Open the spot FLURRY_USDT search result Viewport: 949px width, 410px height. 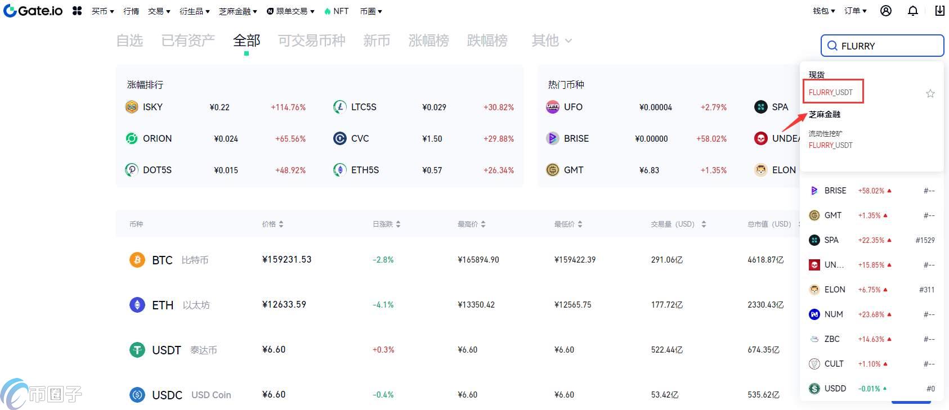click(831, 92)
